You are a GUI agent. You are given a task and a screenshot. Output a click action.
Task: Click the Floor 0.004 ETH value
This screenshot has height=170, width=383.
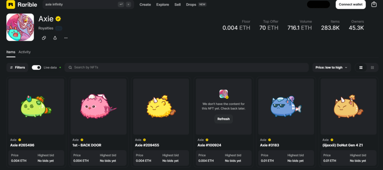[236, 28]
